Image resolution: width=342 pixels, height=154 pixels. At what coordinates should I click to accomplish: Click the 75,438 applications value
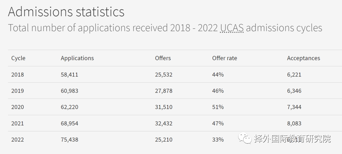(69, 140)
